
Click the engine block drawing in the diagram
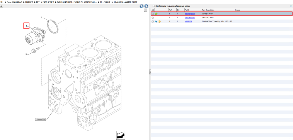[85, 84]
